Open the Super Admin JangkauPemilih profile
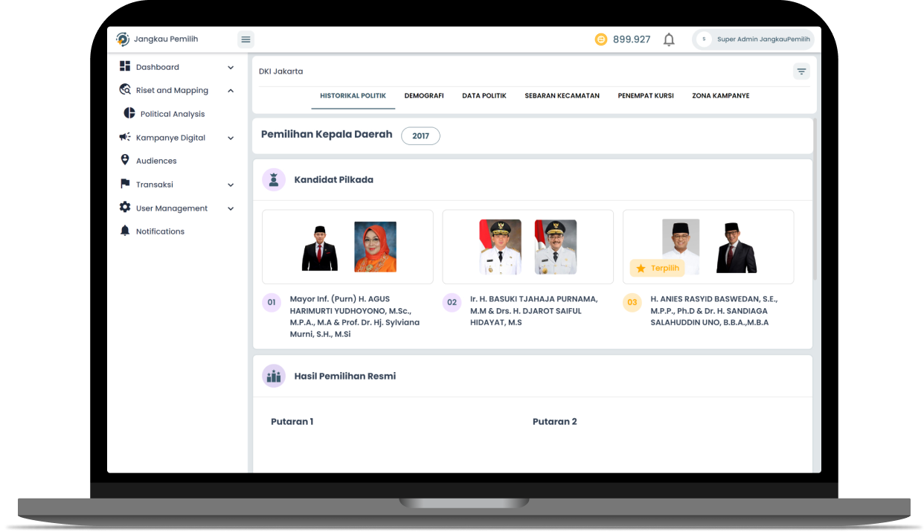Image resolution: width=924 pixels, height=532 pixels. point(753,39)
